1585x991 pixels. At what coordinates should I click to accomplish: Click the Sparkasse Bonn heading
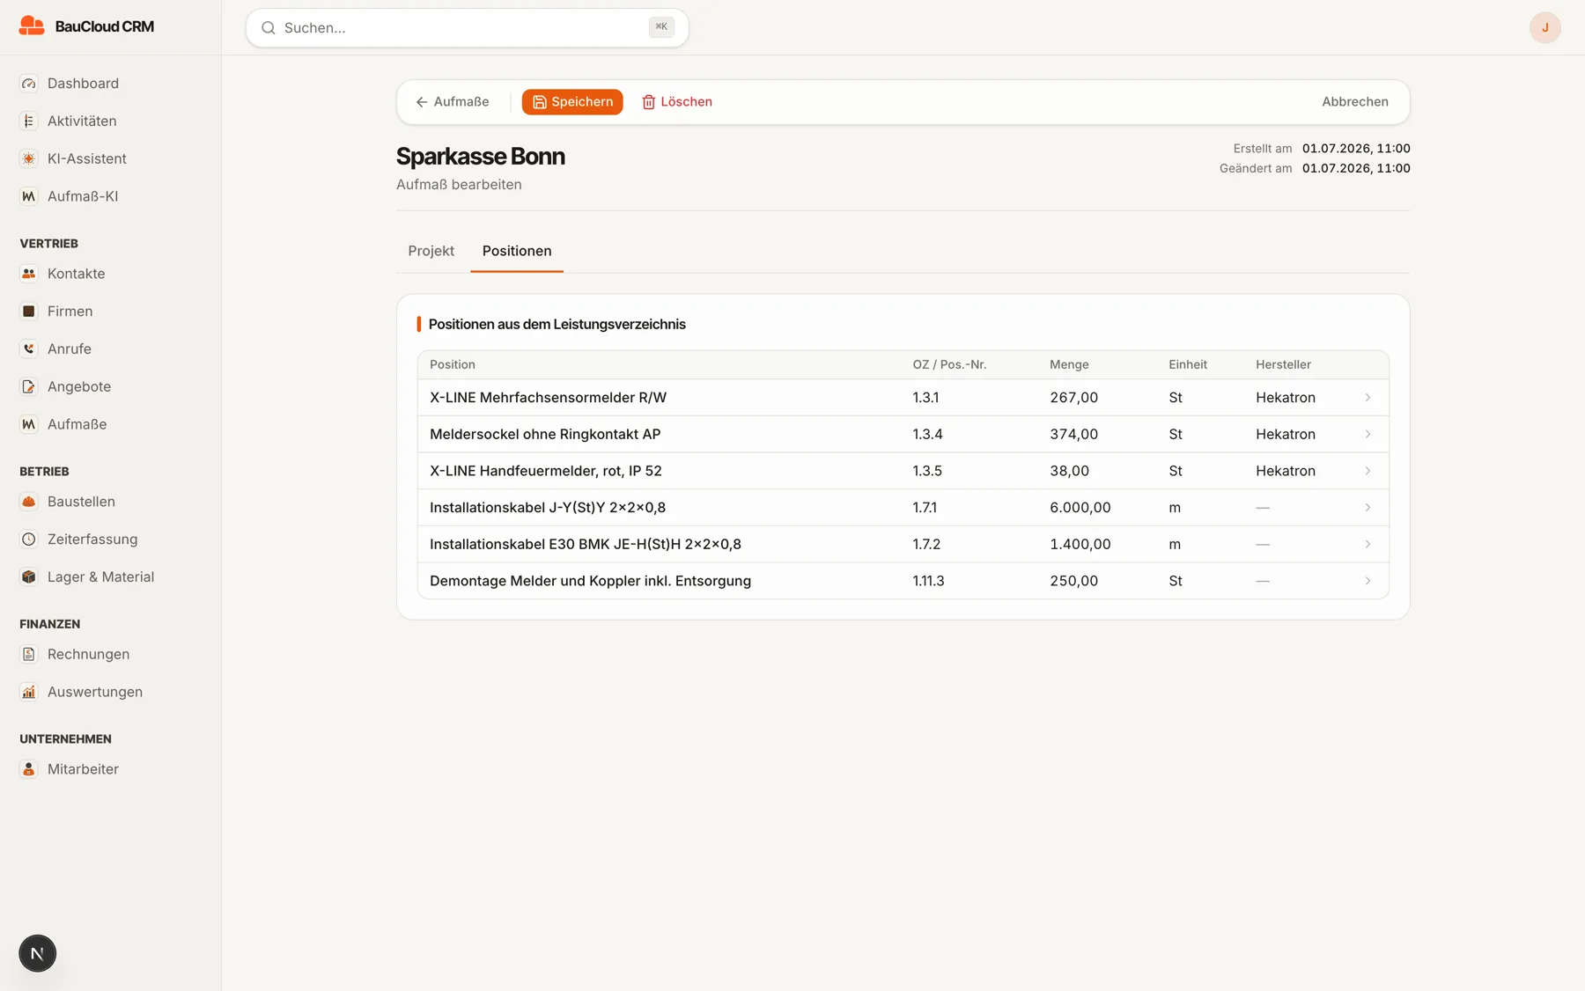coord(481,157)
